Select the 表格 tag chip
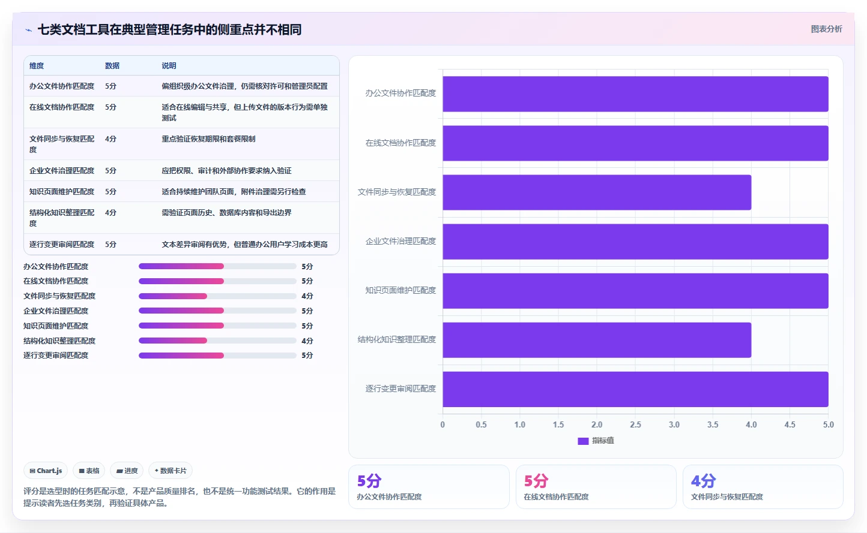 89,471
